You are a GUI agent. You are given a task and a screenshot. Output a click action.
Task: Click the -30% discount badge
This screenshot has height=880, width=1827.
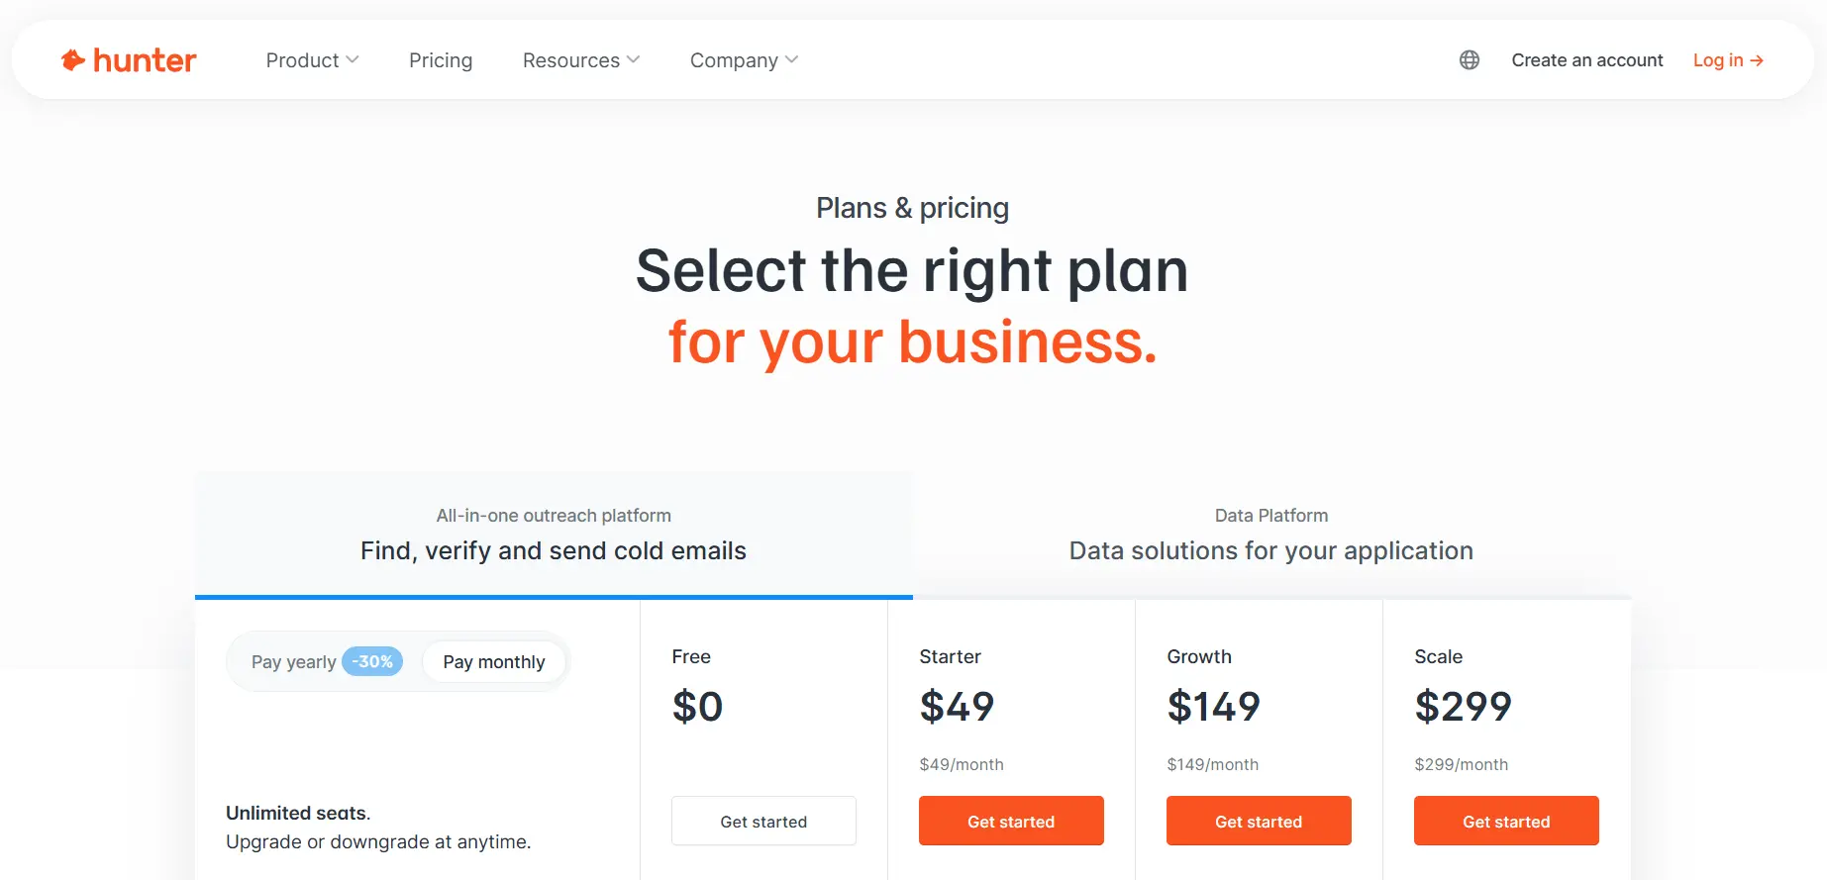[x=372, y=661]
